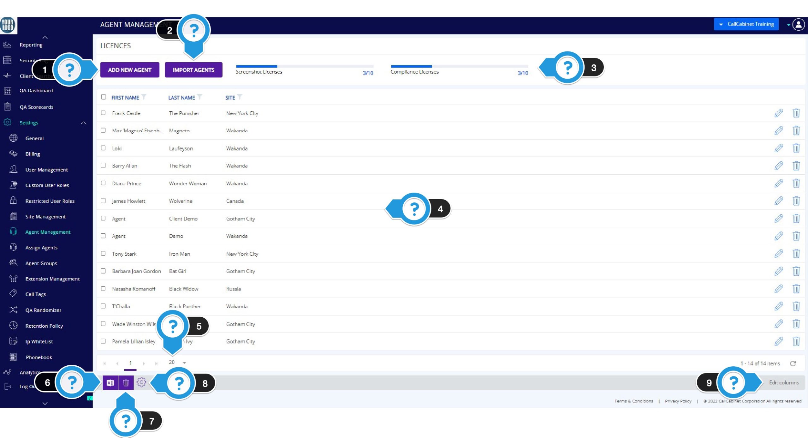Click Add New Agent button
Screen dimensions: 808x438
pyautogui.click(x=130, y=70)
